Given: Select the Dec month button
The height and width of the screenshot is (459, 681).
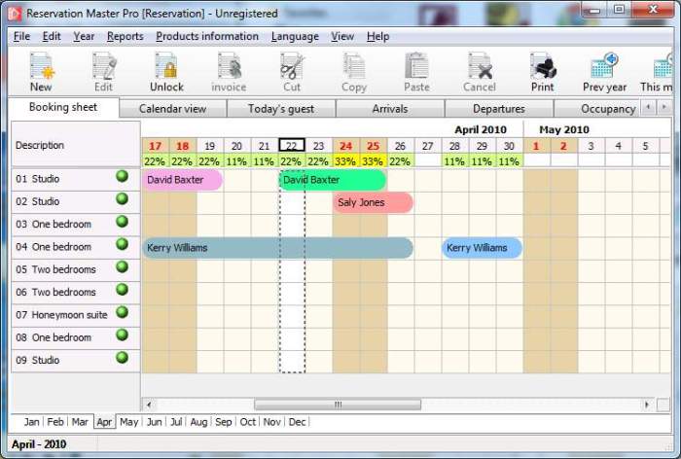Looking at the screenshot, I should pyautogui.click(x=297, y=422).
